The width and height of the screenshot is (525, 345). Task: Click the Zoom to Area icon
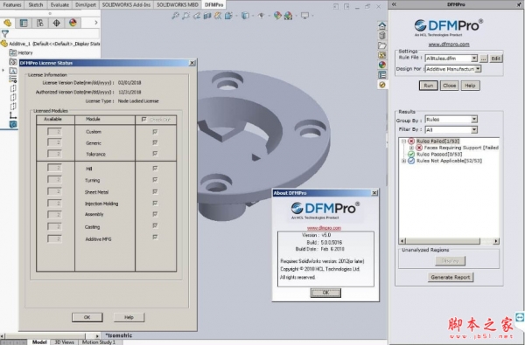pos(185,16)
